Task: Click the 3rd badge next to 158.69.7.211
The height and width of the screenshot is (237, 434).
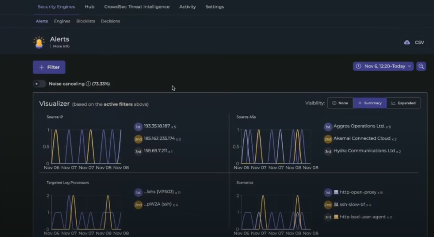Action: pos(138,151)
